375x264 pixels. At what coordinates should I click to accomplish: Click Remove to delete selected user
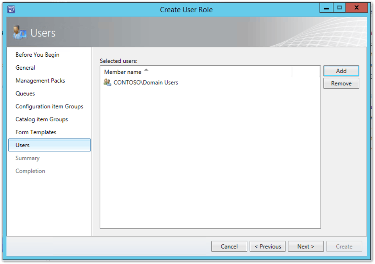coord(341,83)
